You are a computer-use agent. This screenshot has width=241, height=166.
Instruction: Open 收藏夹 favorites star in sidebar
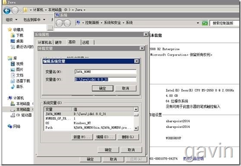10,29
